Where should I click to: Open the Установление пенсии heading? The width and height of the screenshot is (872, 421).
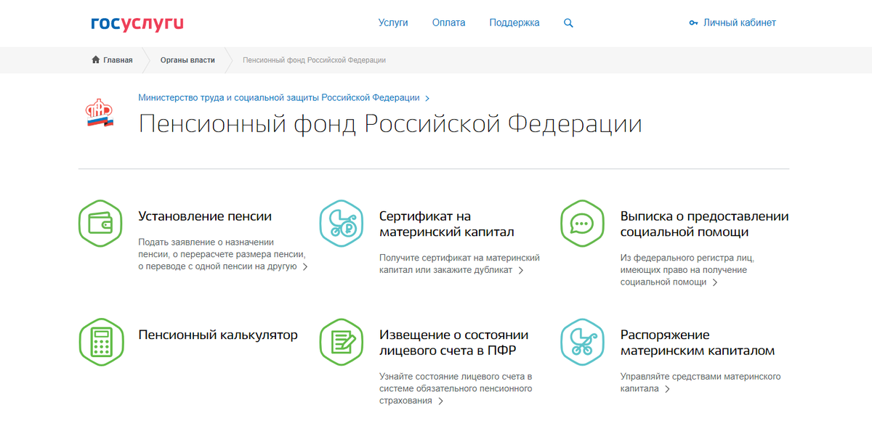click(x=205, y=216)
